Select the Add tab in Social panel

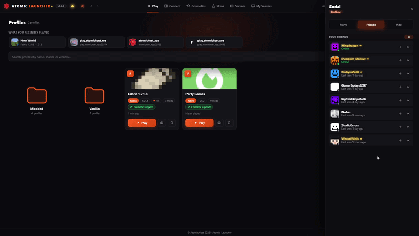tap(399, 25)
